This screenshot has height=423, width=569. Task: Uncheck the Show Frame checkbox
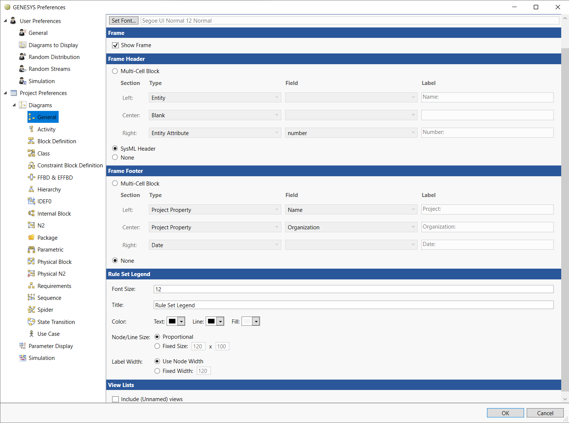[115, 45]
